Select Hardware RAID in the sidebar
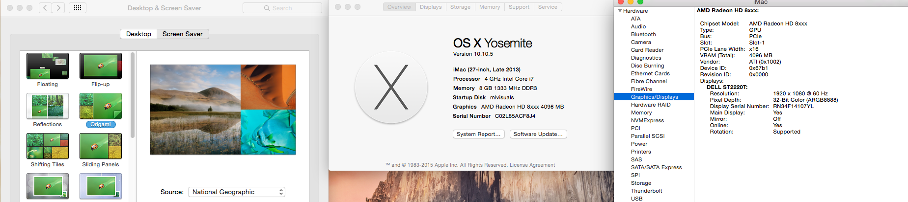The image size is (908, 202). point(651,105)
